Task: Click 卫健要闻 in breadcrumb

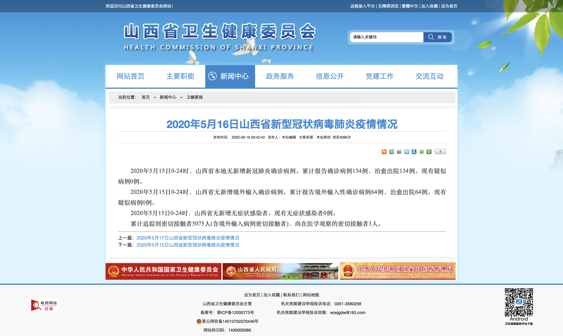Action: [194, 97]
